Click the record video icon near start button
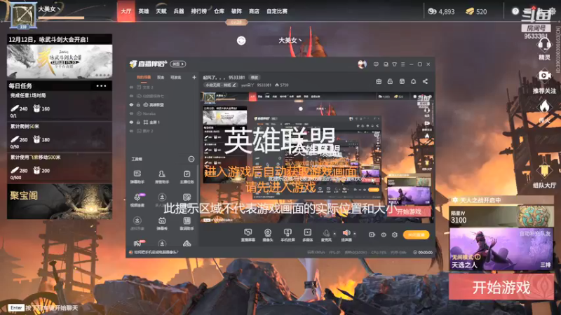Viewport: 561px width, 315px height. click(372, 234)
